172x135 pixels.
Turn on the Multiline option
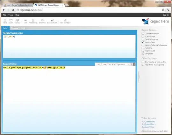coord(143,48)
